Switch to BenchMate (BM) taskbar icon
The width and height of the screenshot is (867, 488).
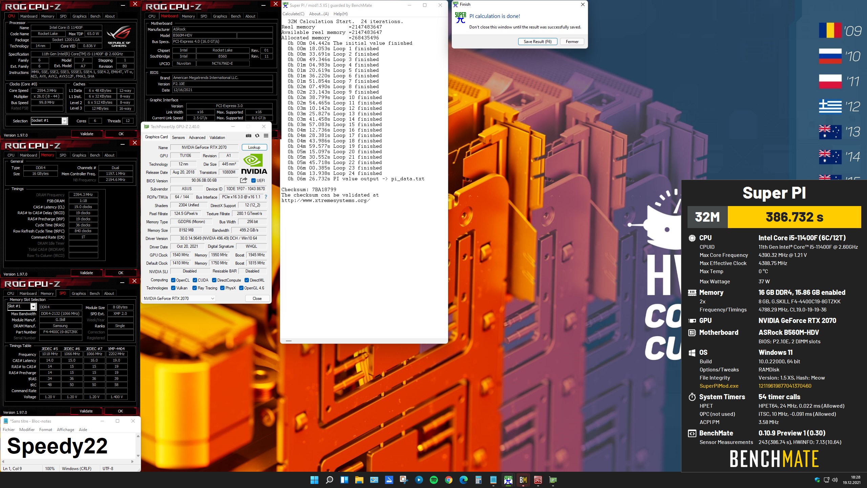(x=523, y=480)
